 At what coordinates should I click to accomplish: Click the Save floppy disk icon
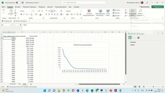23,3
